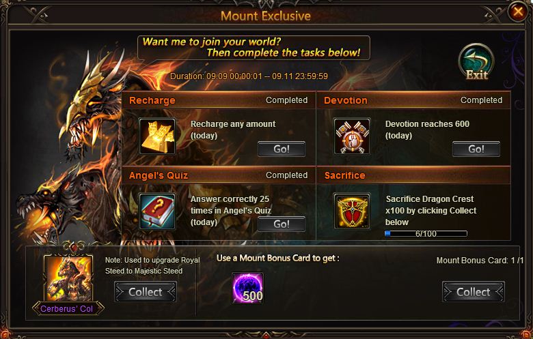Screen dimensions: 533x339
Task: Click the Exit arrow icon
Action: pyautogui.click(x=476, y=62)
